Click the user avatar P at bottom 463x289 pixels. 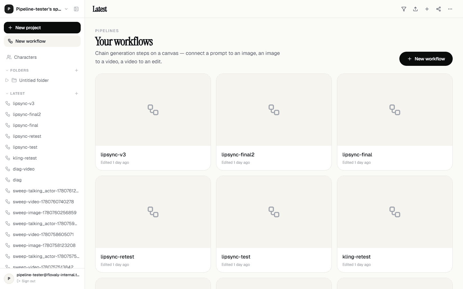9,279
